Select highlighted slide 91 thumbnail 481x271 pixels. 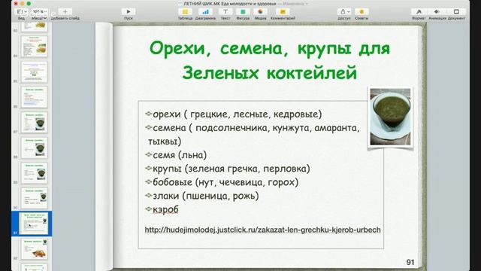(34, 224)
